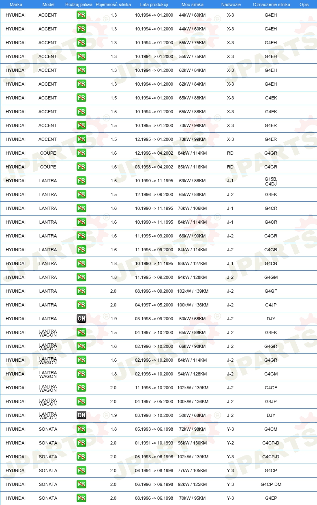Click the production years '06.1996 -> 06.1998'
Screen dimensions: 317x505
click(x=154, y=484)
